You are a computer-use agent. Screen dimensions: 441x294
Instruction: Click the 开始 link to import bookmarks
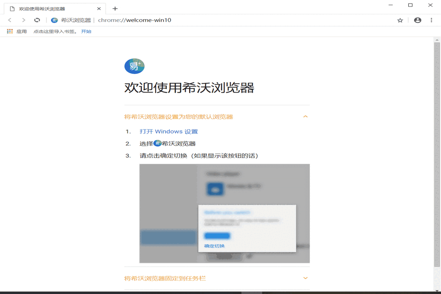(86, 31)
